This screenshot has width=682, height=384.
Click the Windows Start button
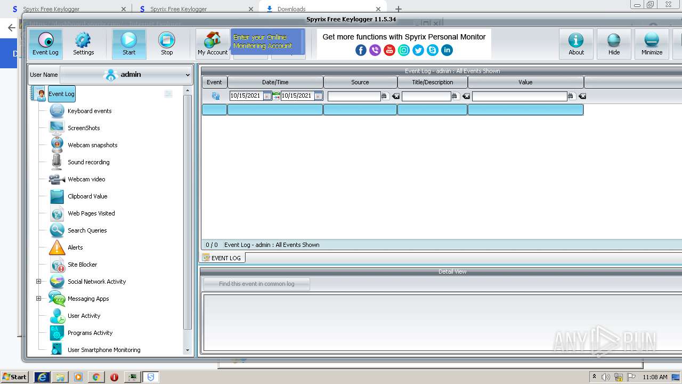coord(15,377)
